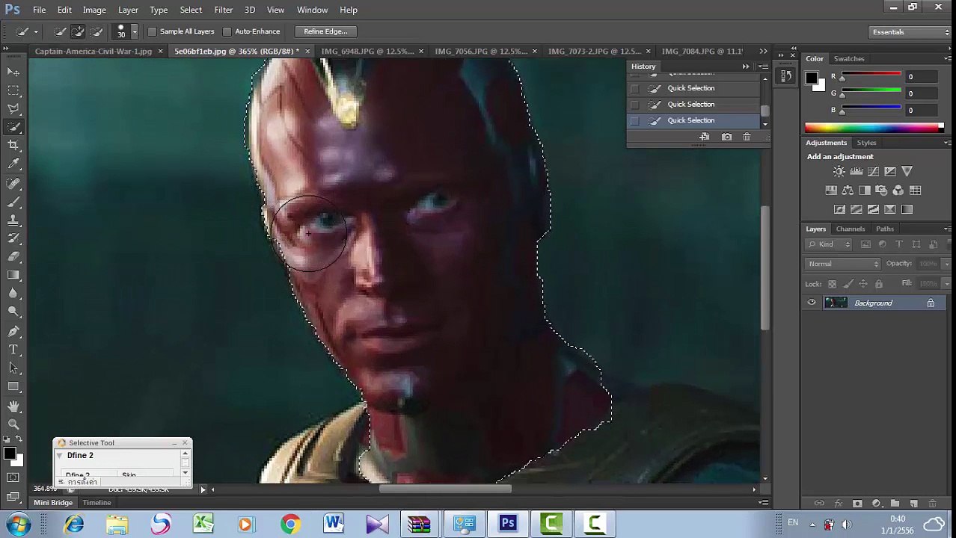
Task: Open the Filter menu
Action: click(x=223, y=10)
